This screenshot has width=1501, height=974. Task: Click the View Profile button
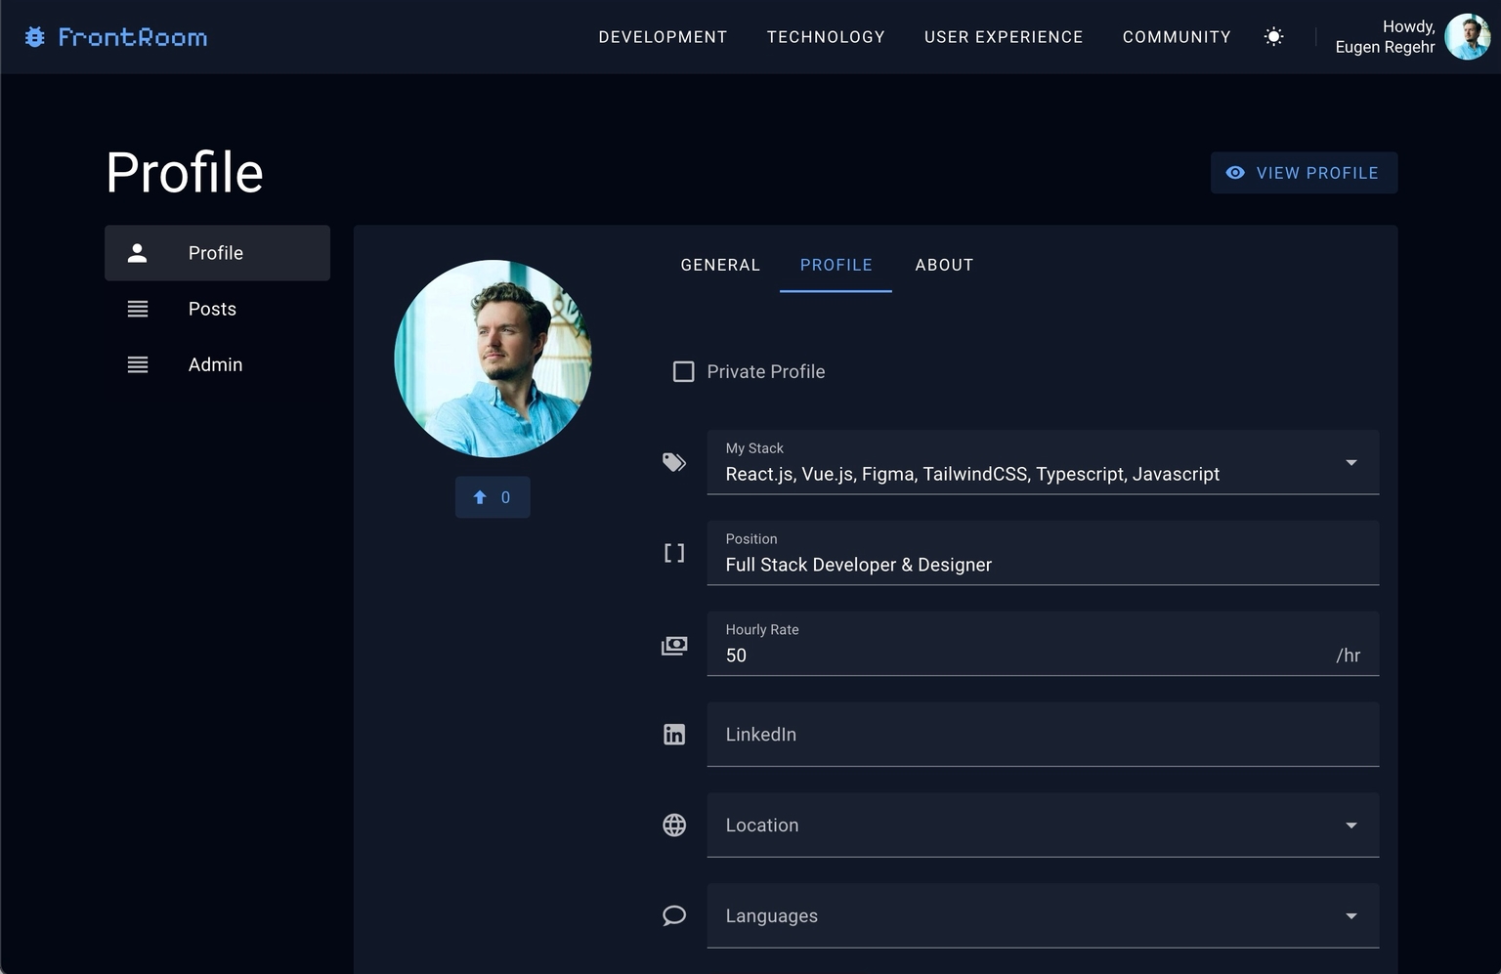1304,173
